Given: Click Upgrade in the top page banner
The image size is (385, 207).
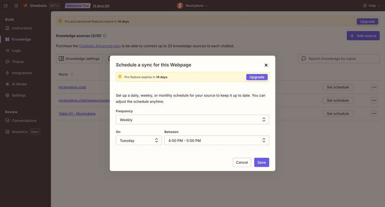Looking at the screenshot, I should tap(367, 22).
